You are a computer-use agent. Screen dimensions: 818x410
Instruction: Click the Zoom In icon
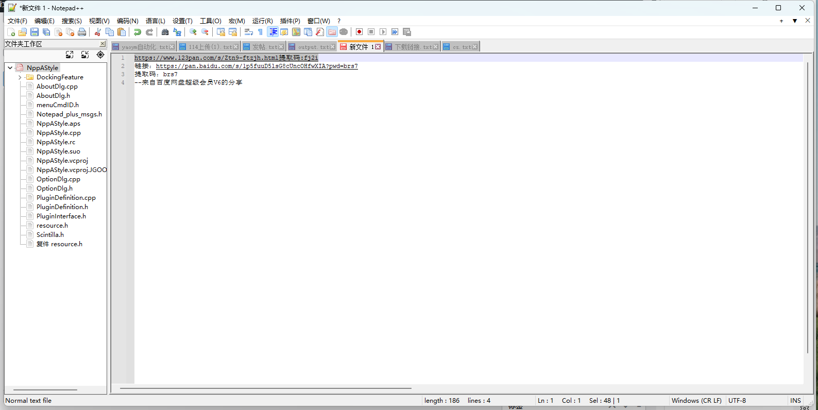[193, 32]
